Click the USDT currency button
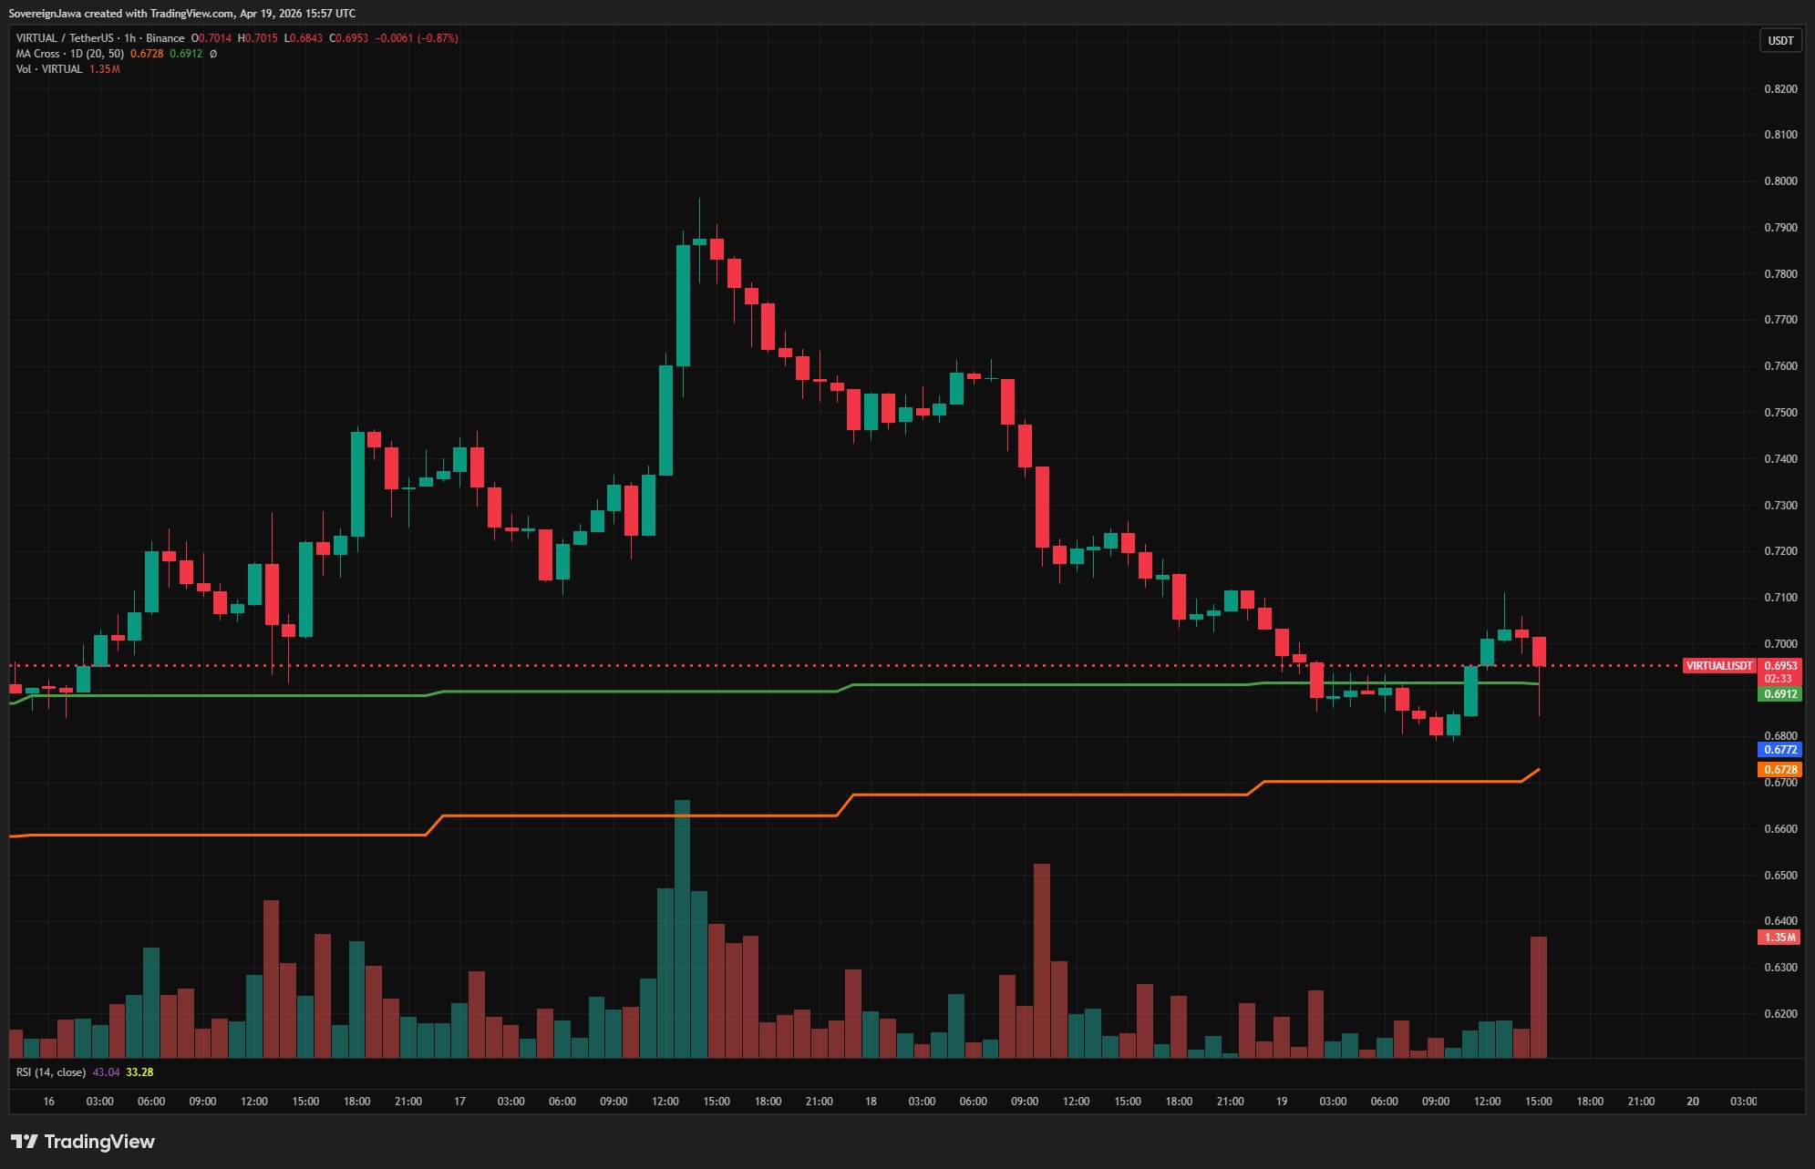Screen dimensions: 1815x1169 pyautogui.click(x=1780, y=40)
